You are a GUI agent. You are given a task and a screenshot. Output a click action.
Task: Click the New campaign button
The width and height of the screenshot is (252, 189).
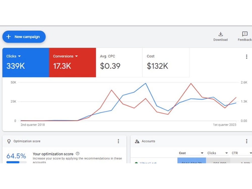(24, 37)
